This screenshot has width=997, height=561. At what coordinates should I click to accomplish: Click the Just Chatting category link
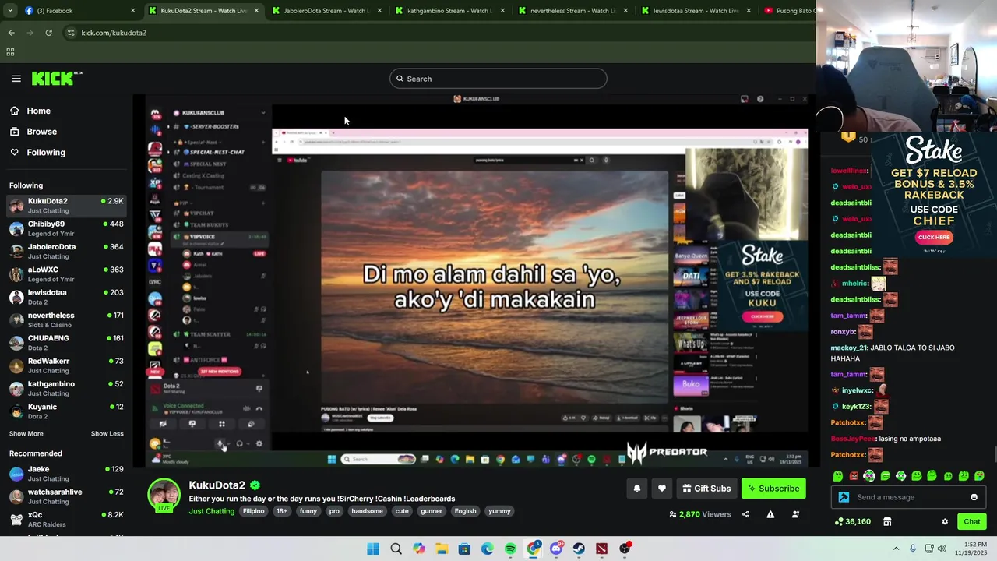(211, 511)
